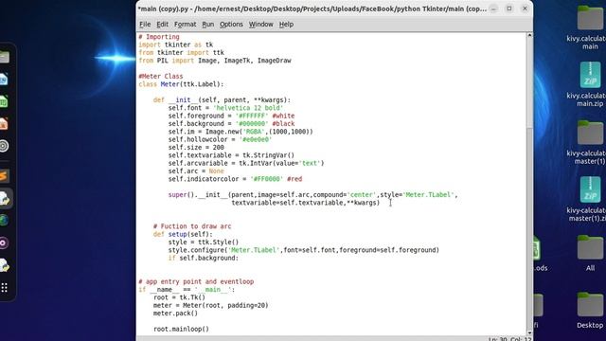Click the editor scrollbar up arrow

coord(529,36)
